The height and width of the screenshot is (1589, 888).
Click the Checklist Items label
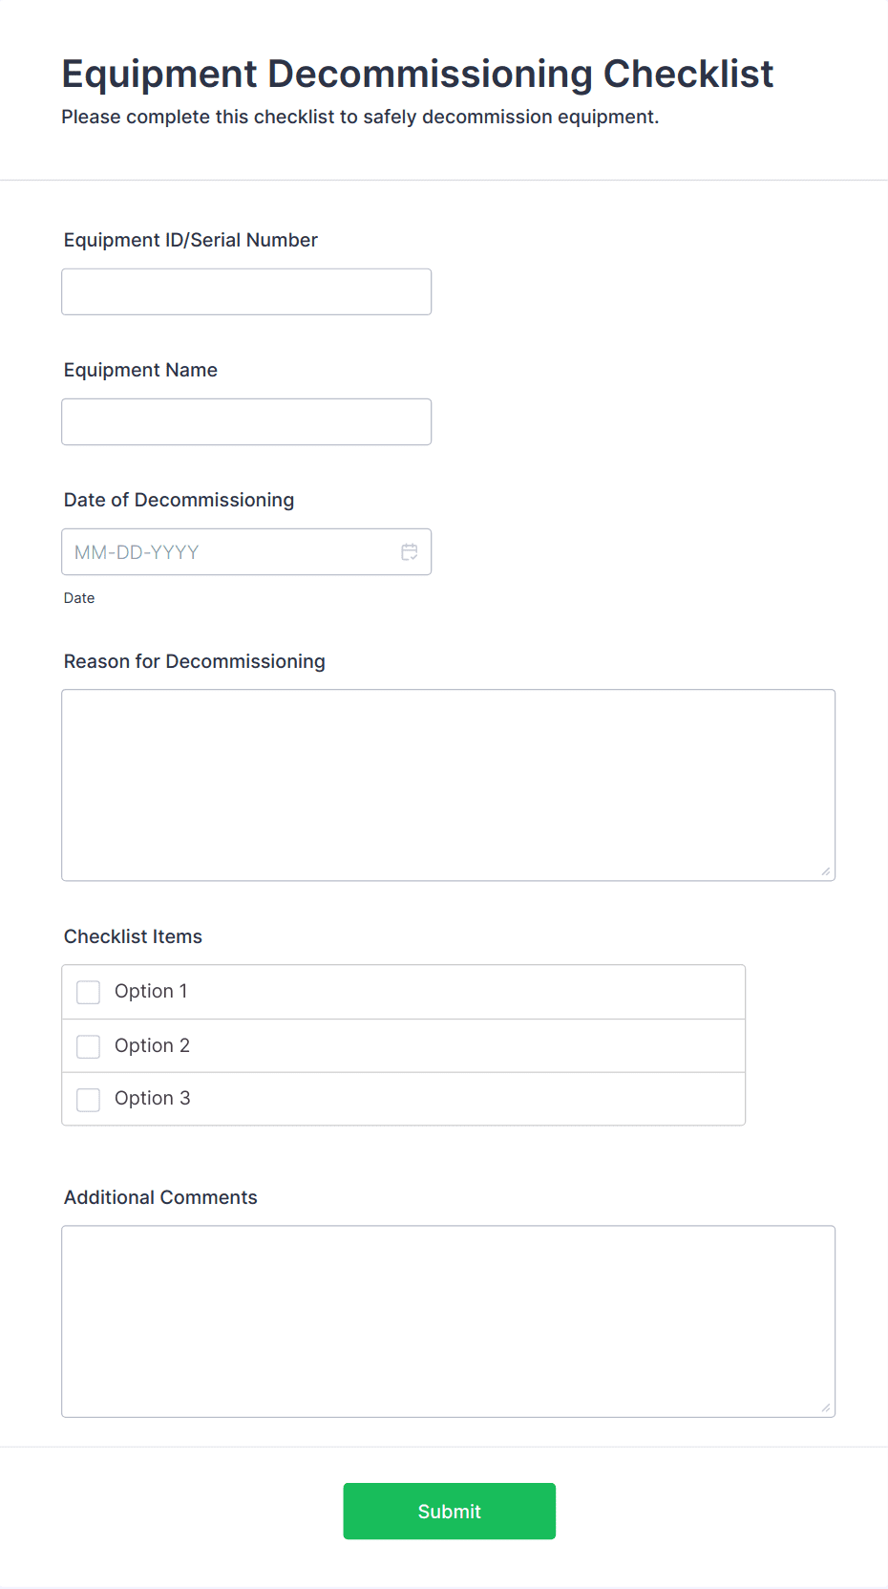click(133, 937)
